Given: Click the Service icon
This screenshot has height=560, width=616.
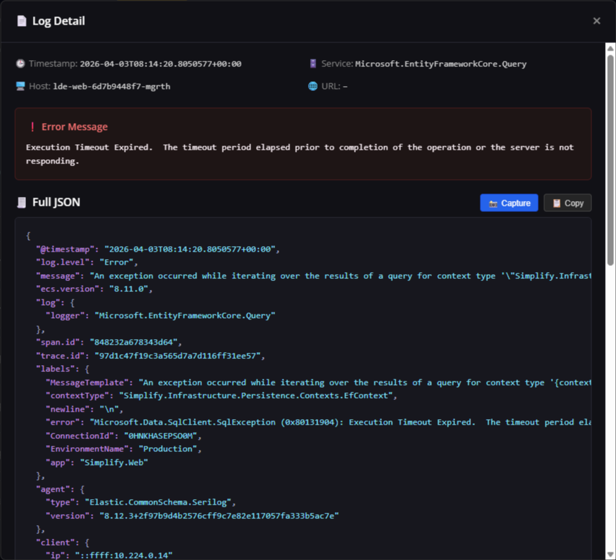Looking at the screenshot, I should click(x=313, y=64).
